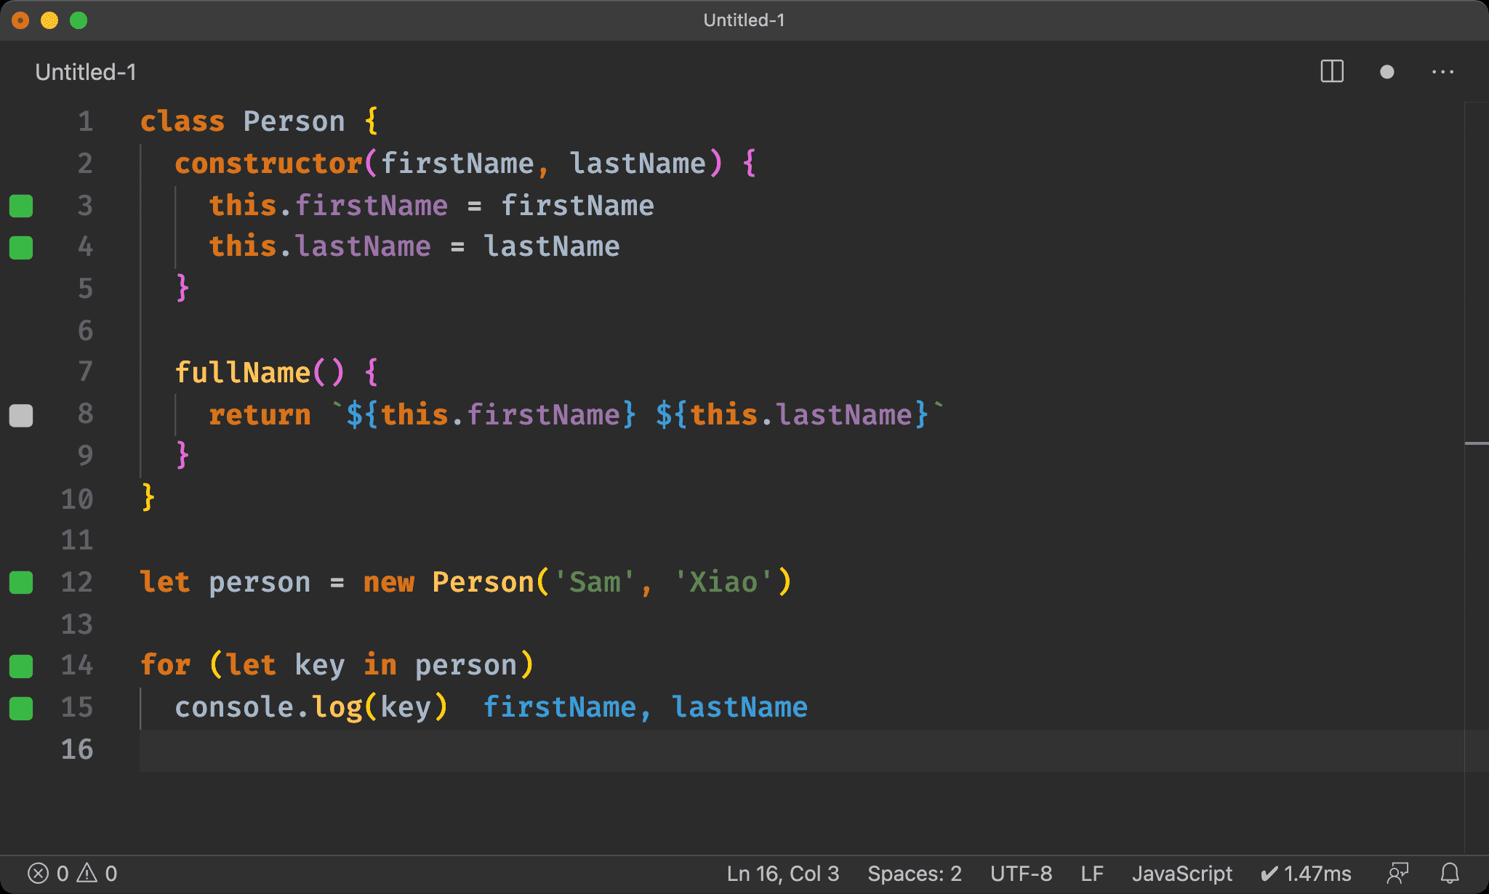The image size is (1489, 894).
Task: Open the Spaces: 2 indentation selector
Action: [x=914, y=873]
